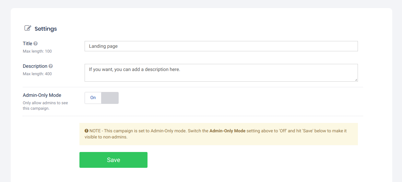Image resolution: width=402 pixels, height=182 pixels.
Task: Click the dotted divider above the note
Action: pyautogui.click(x=193, y=116)
